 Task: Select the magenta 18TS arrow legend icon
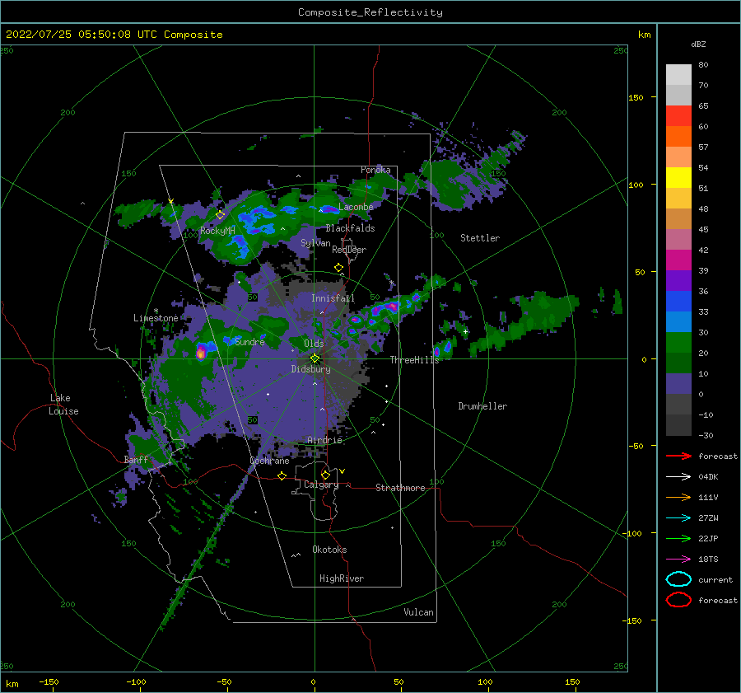pyautogui.click(x=678, y=560)
